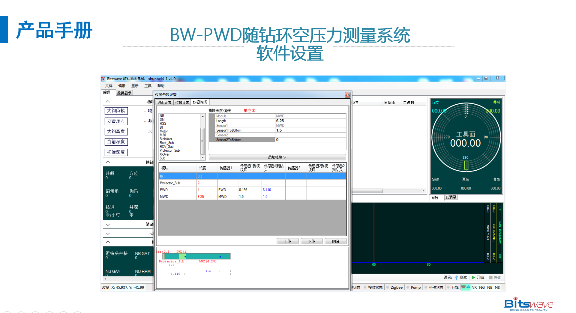Select the Bit row in module table
The image size is (576, 313).
pyautogui.click(x=253, y=176)
